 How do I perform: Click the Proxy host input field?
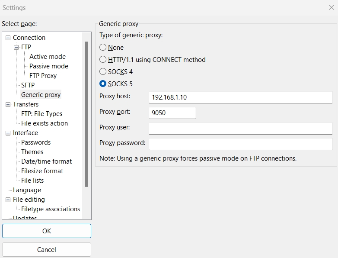coord(240,97)
